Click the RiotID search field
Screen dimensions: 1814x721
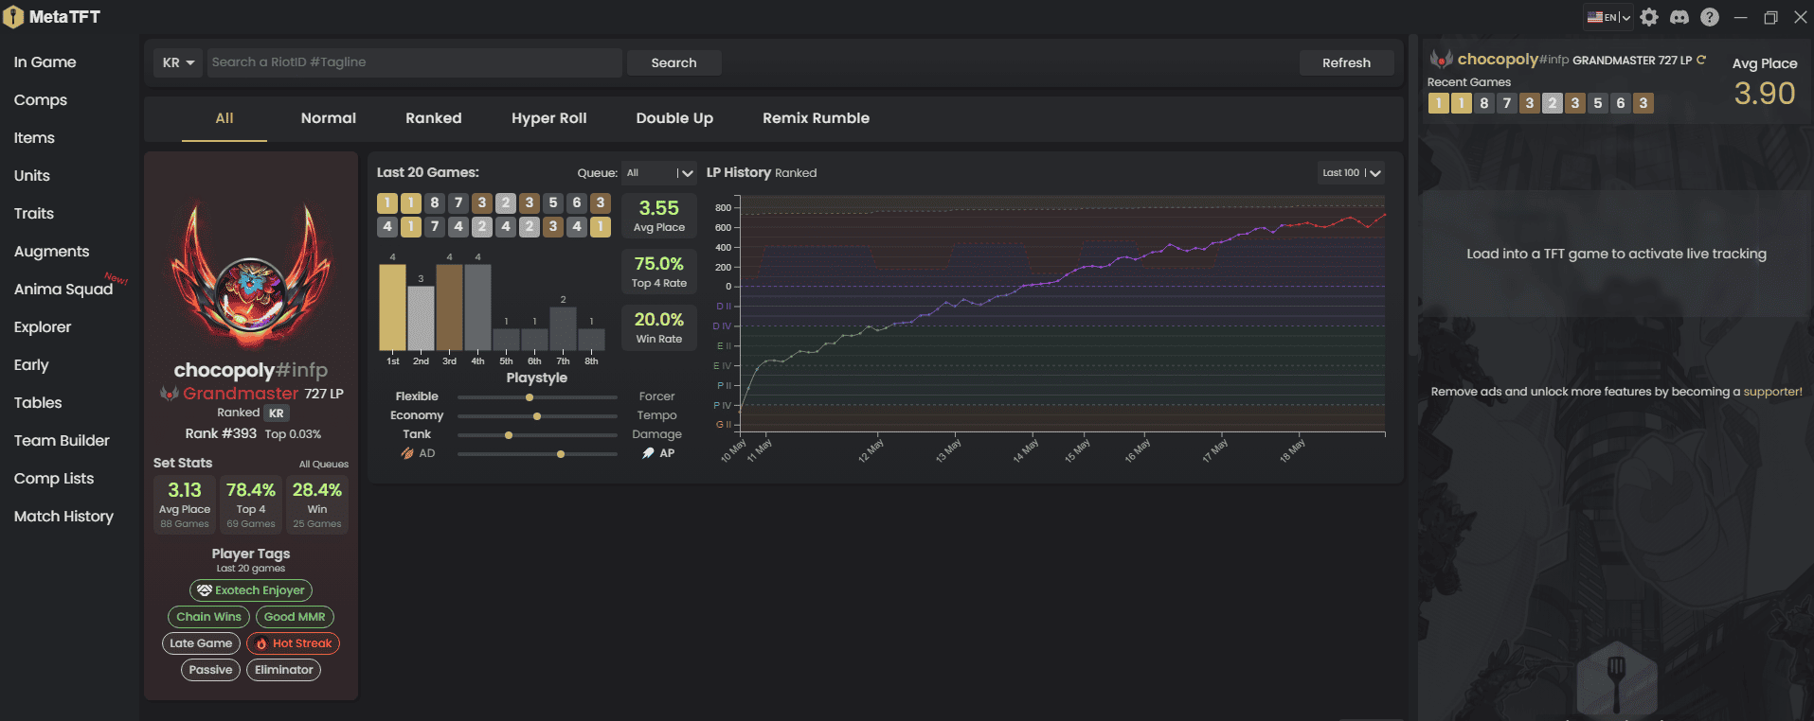click(414, 62)
